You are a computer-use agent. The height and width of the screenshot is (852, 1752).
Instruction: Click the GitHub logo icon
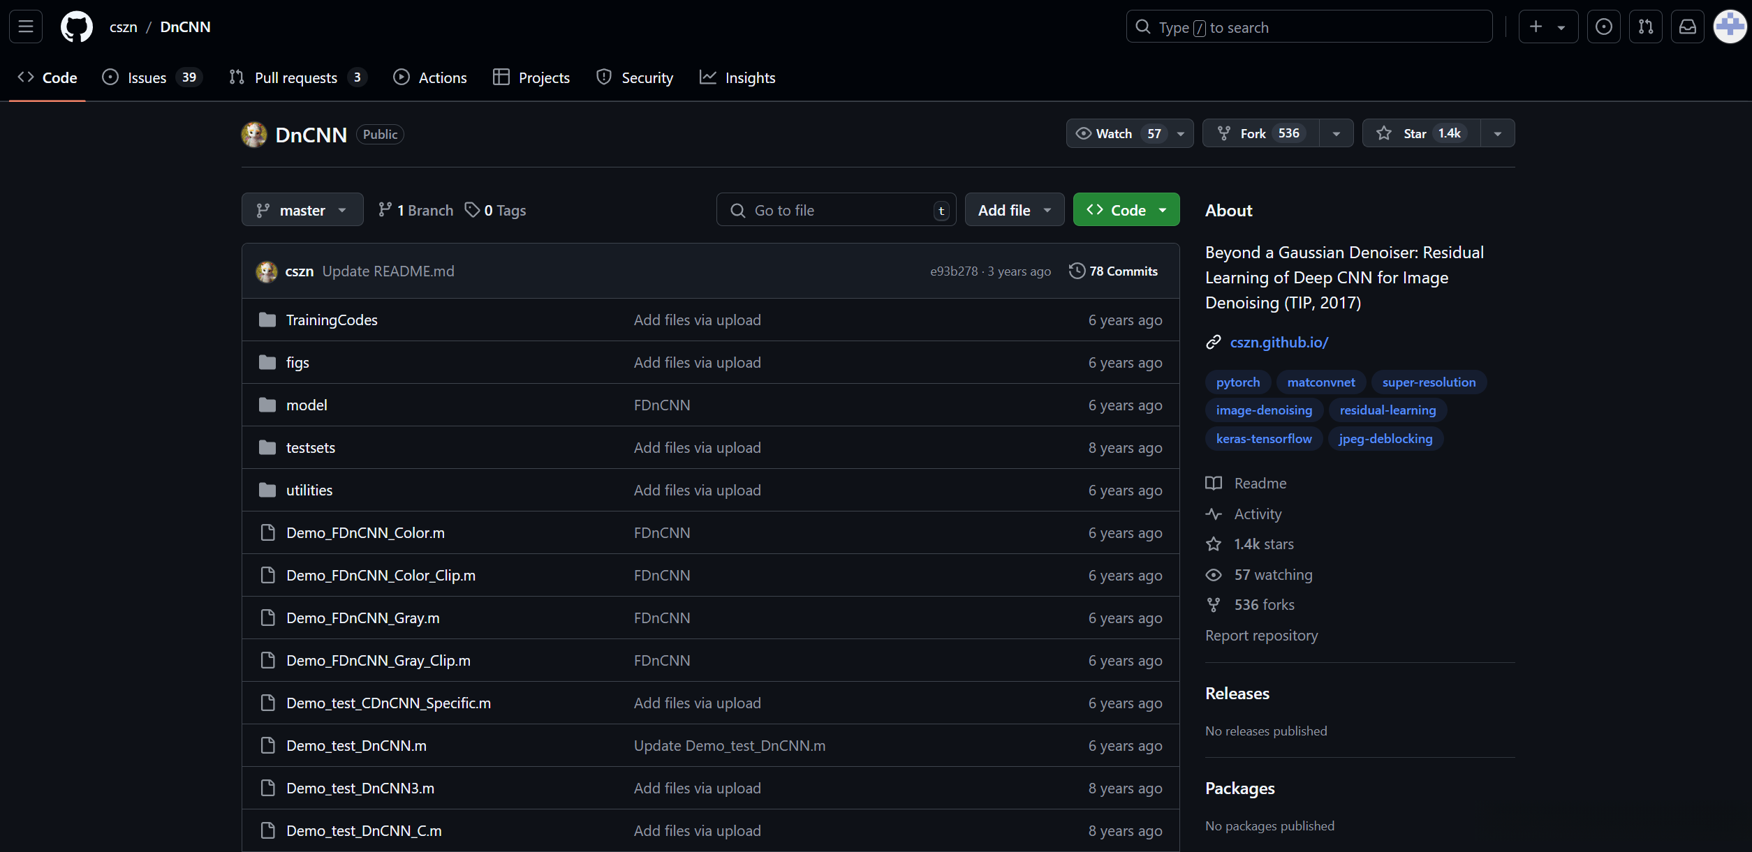coord(76,27)
